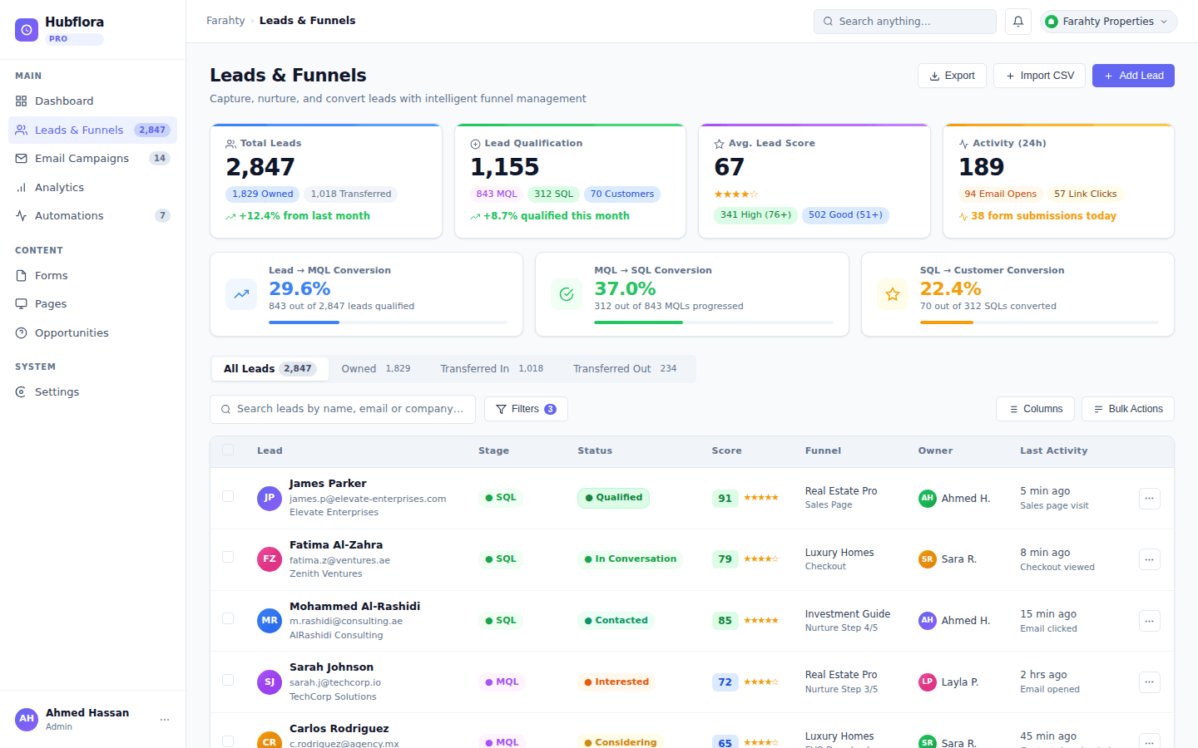The width and height of the screenshot is (1198, 748).
Task: Open row actions for James Parker
Action: 1149,499
